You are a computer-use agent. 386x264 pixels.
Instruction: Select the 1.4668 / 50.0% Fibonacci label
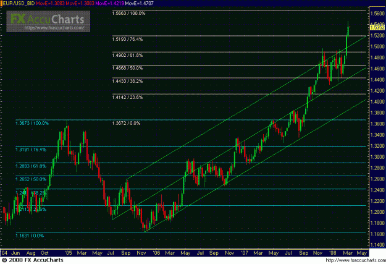click(x=127, y=68)
